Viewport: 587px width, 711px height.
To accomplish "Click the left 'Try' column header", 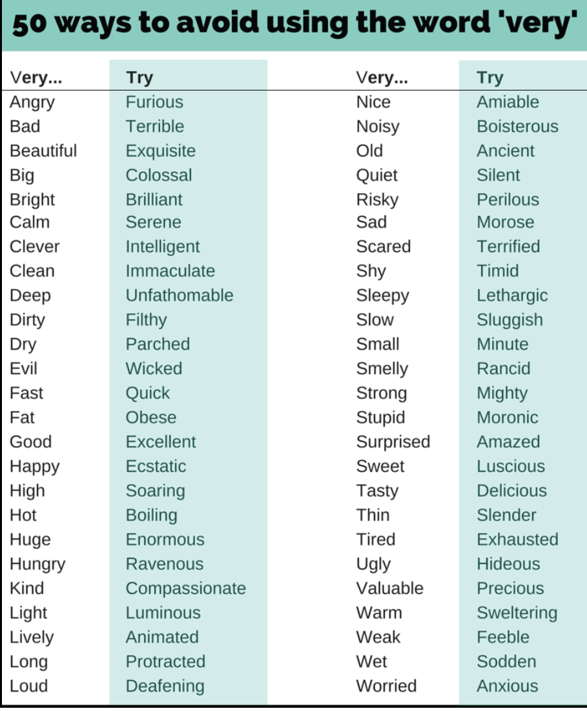I will tap(139, 78).
